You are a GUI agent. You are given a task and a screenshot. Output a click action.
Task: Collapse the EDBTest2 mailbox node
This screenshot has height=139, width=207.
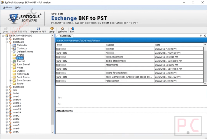point(7,42)
